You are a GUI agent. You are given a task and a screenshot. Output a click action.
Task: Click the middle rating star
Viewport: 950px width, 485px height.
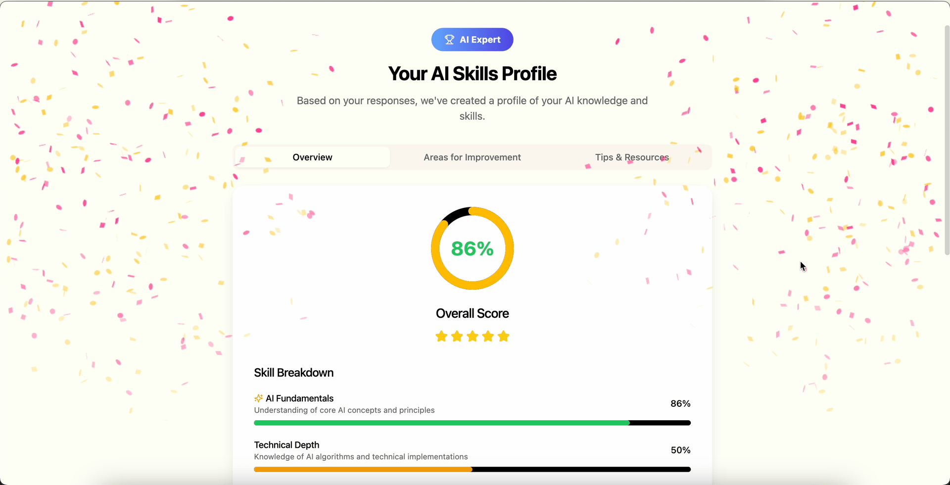(473, 337)
